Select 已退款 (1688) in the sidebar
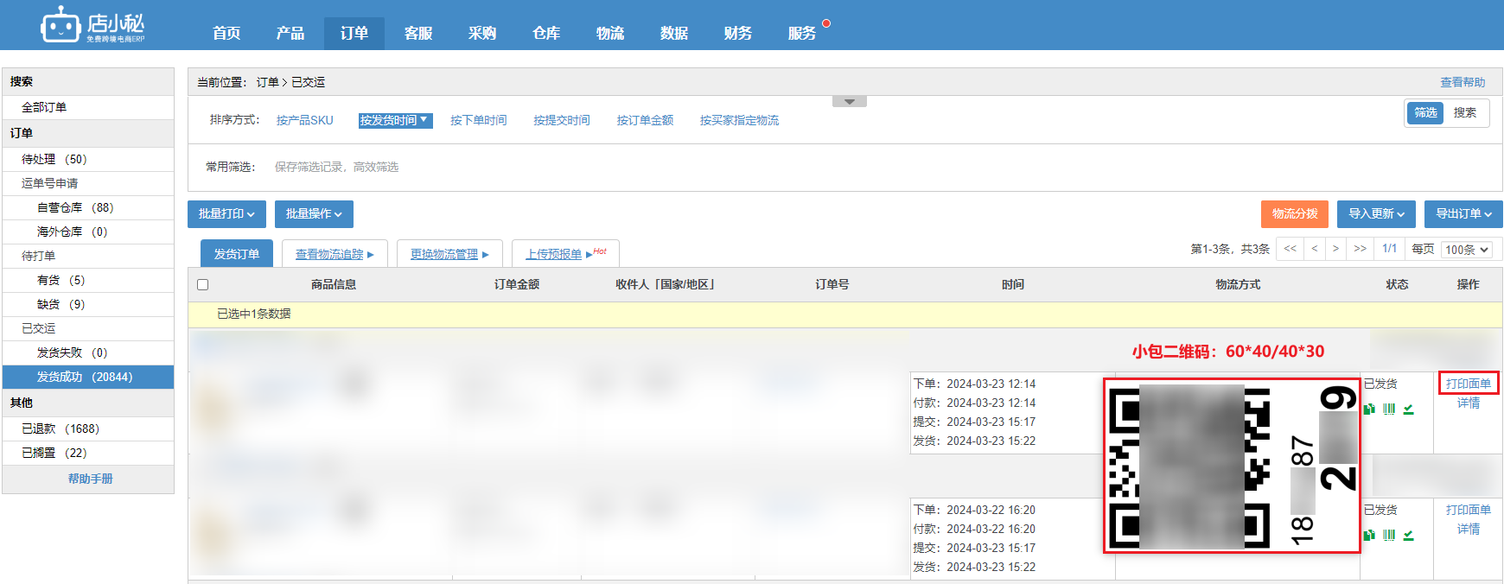The image size is (1504, 584). (88, 428)
